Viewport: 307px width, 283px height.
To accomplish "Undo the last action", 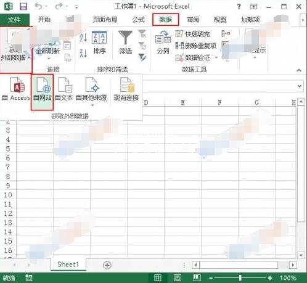I will point(38,6).
